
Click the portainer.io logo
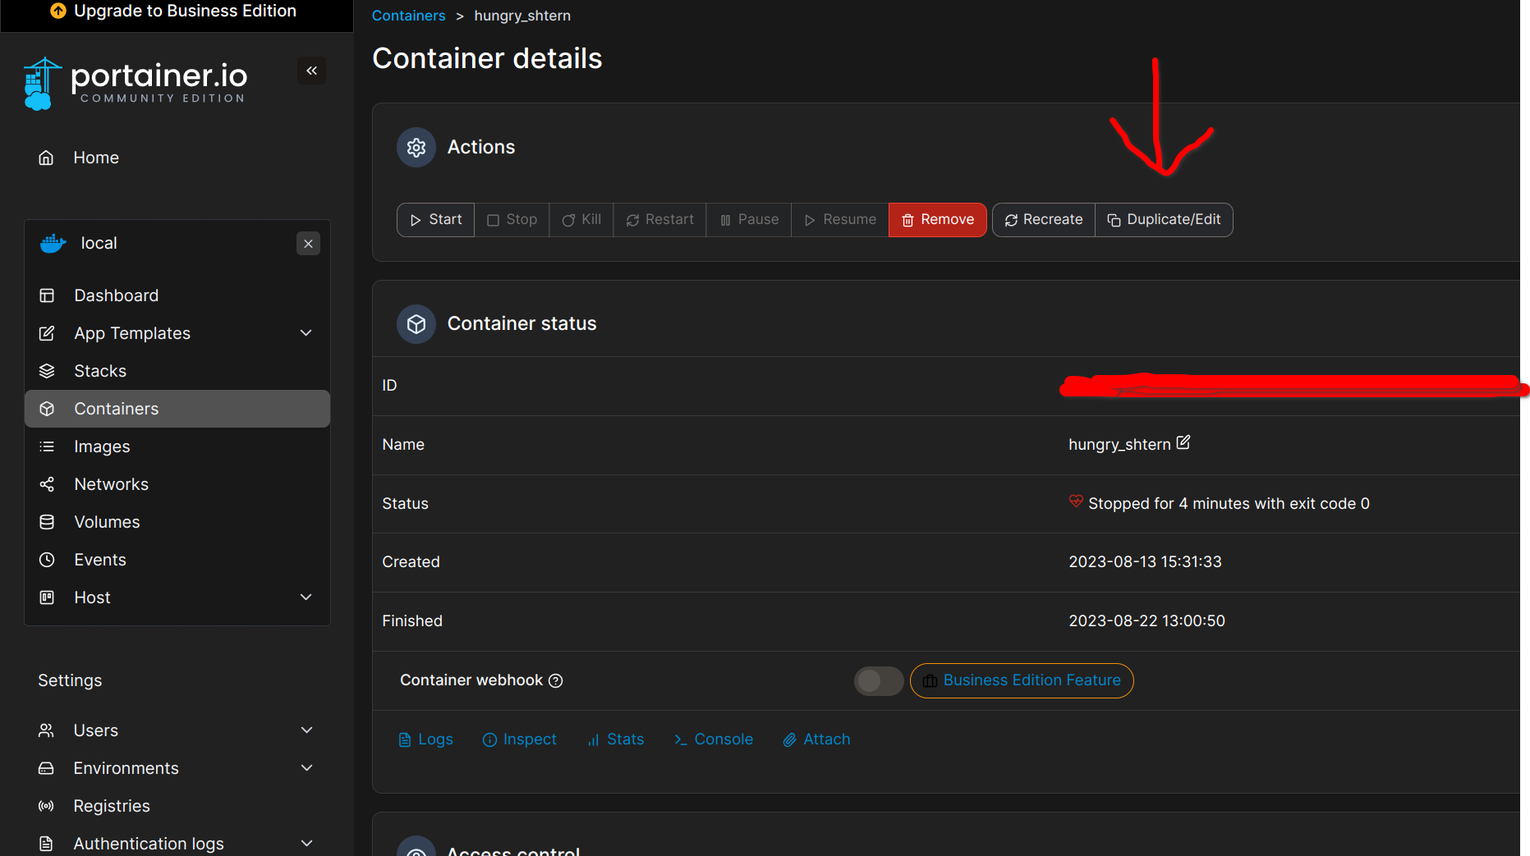click(136, 83)
